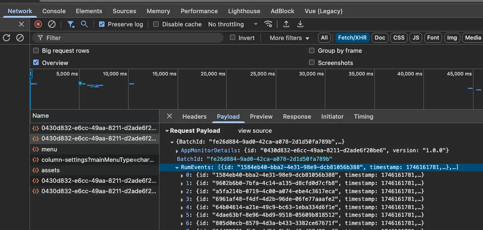Clear the network log
Screen dimensions: 483x230
(x=52, y=24)
